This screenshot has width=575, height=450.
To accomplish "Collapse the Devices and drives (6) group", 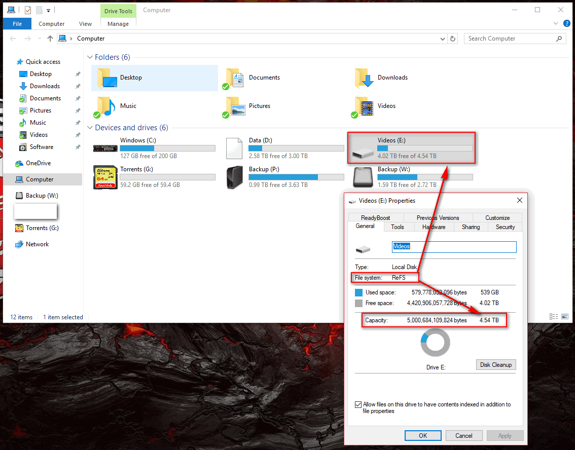I will (x=90, y=128).
